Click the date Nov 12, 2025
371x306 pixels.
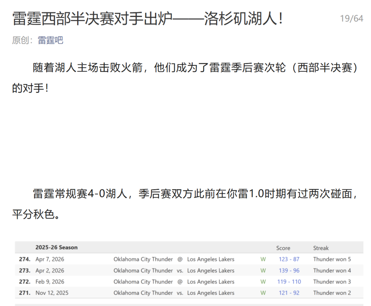coord(52,293)
